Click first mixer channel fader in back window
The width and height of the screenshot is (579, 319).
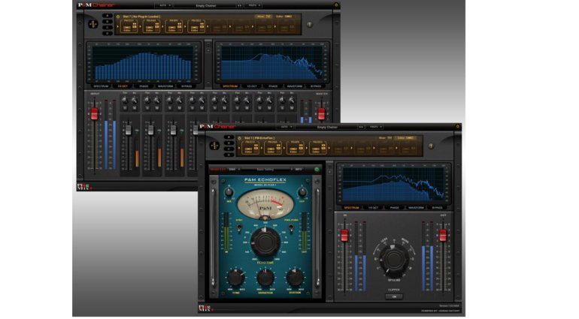[x=128, y=130]
